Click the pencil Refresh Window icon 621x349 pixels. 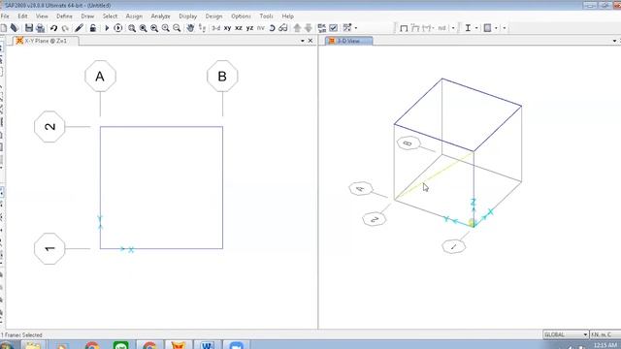tap(79, 28)
